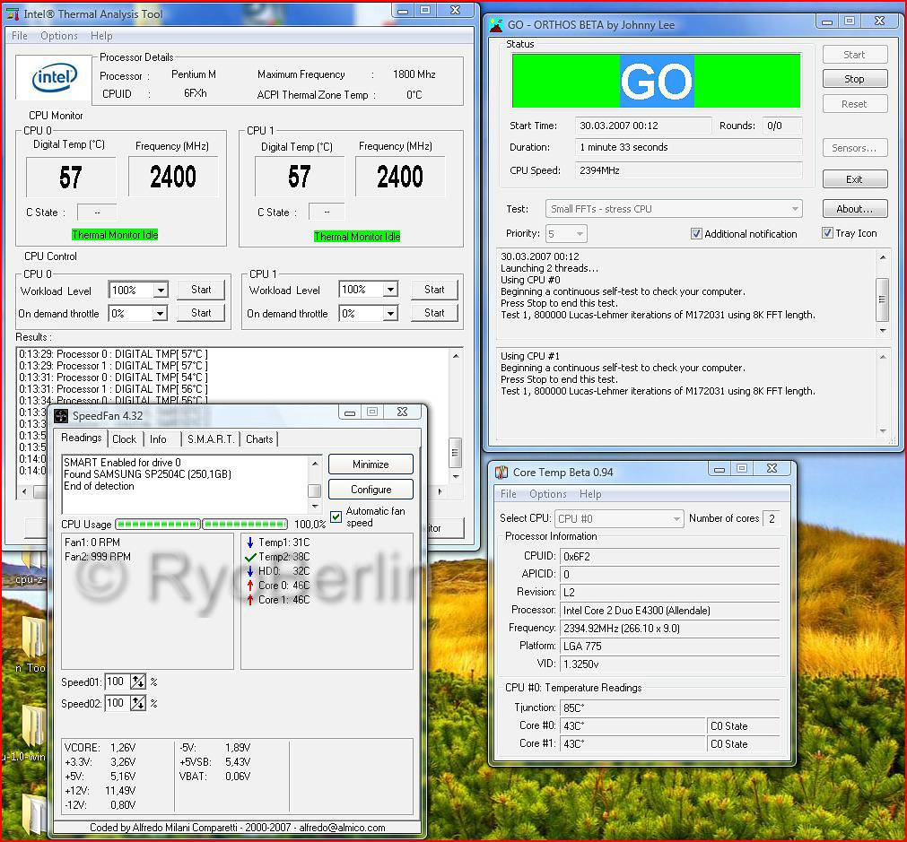
Task: Adjust the Speed01 spinner arrows in SpeedFan
Action: pos(137,681)
